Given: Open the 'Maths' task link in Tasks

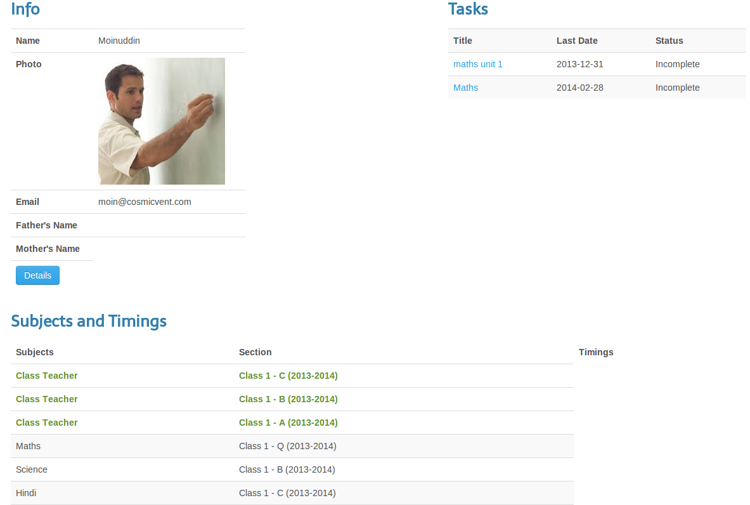Looking at the screenshot, I should (x=465, y=88).
